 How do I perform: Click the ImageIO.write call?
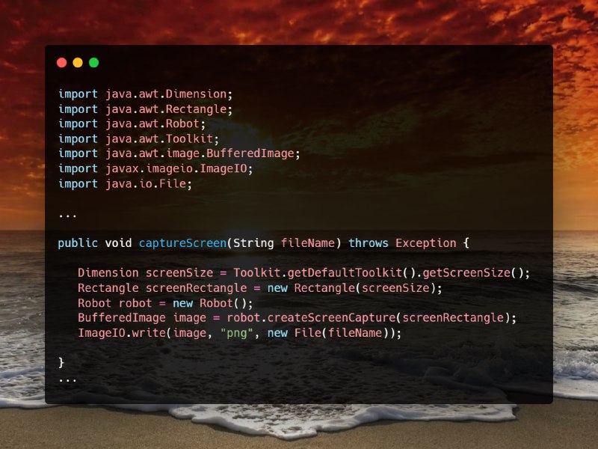(122, 333)
